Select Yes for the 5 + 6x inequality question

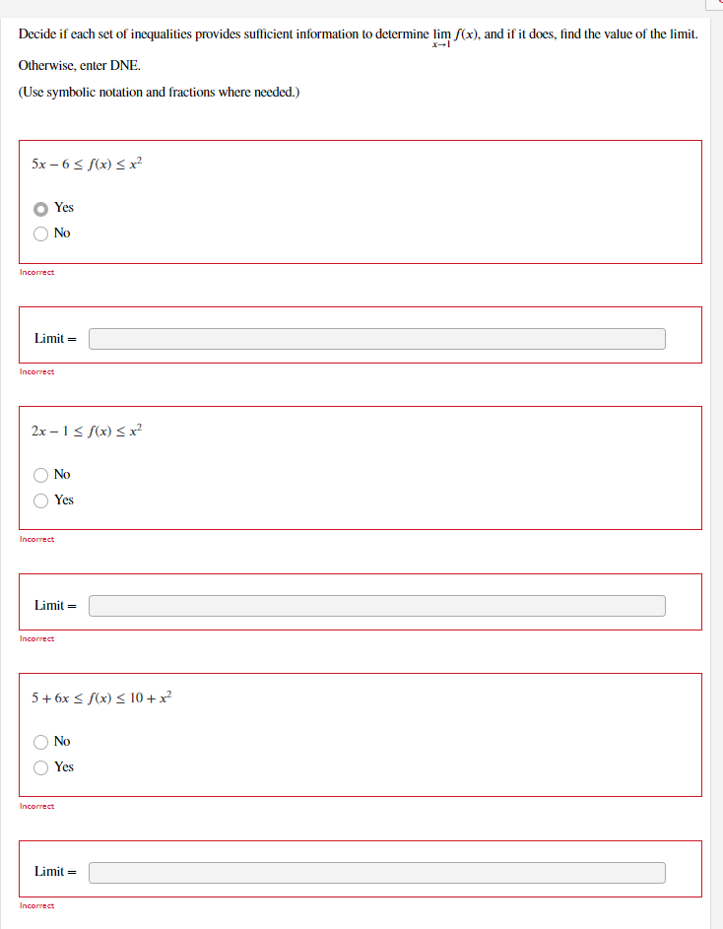coord(40,767)
